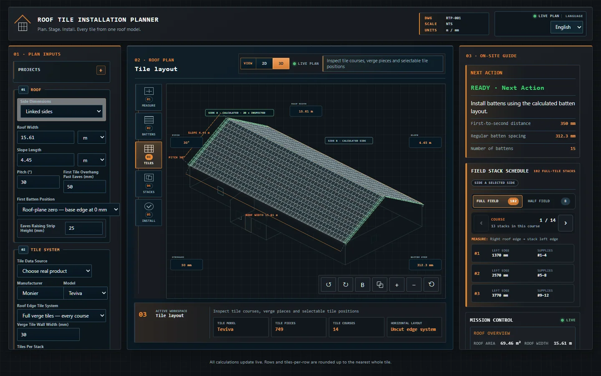This screenshot has width=601, height=376.
Task: Select stack row #3
Action: tap(523, 293)
